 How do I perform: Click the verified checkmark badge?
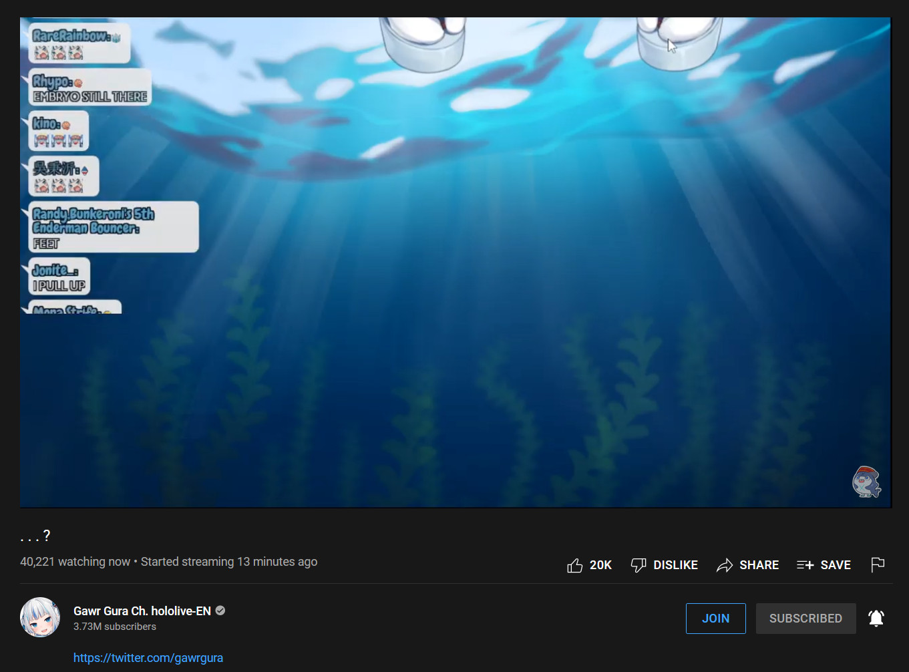pos(220,611)
